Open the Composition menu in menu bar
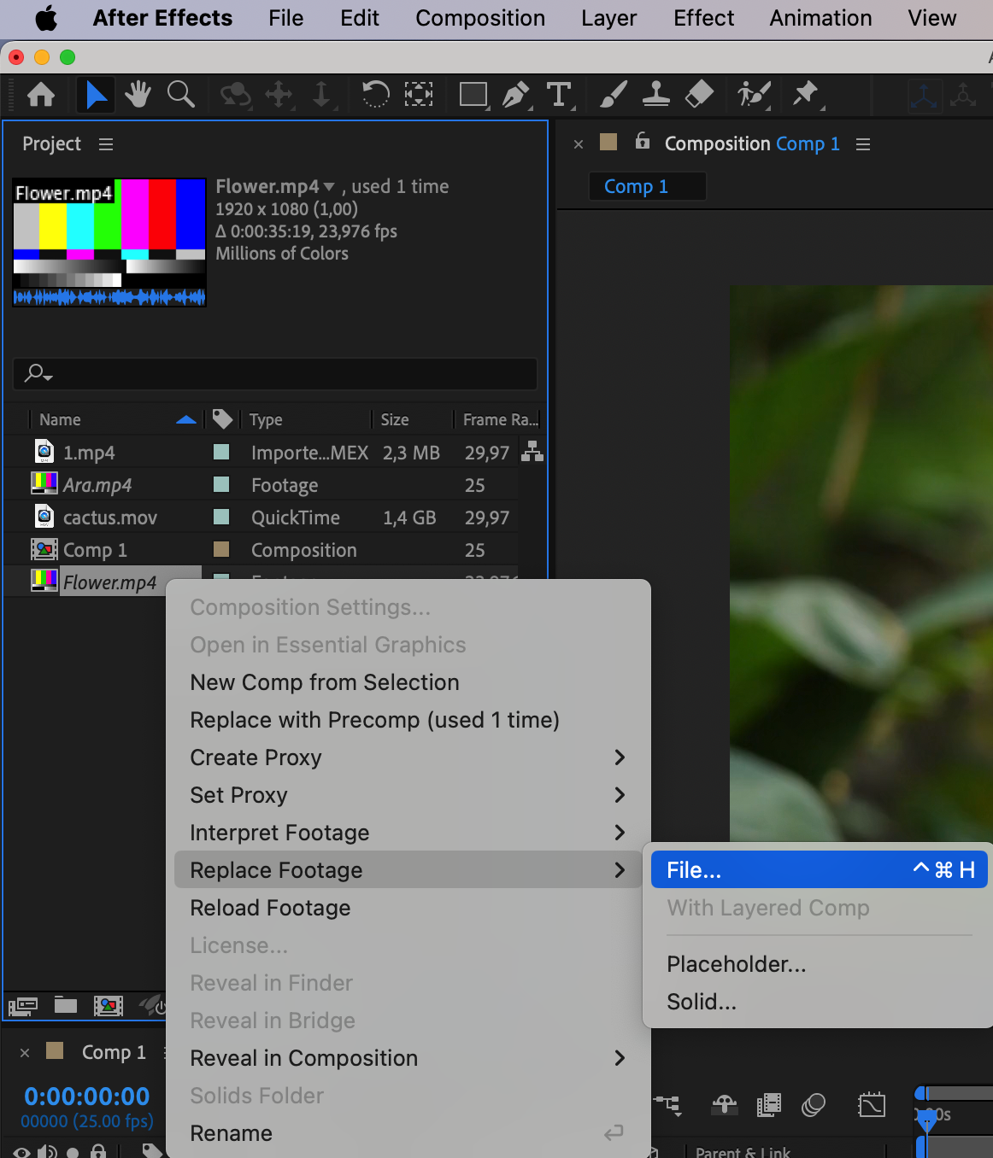Image resolution: width=993 pixels, height=1158 pixels. point(479,18)
